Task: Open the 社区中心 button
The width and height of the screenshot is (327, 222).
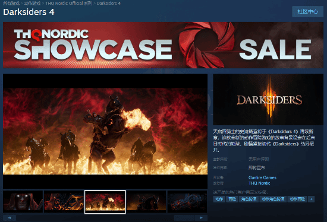Action: coord(307,11)
